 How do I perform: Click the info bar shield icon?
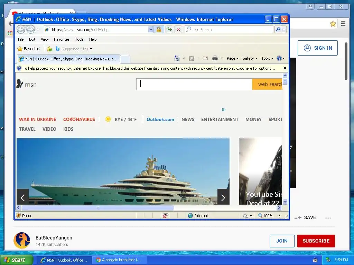click(x=19, y=68)
